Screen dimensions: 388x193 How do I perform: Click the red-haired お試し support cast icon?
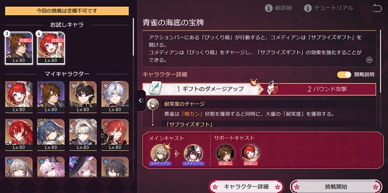click(250, 154)
